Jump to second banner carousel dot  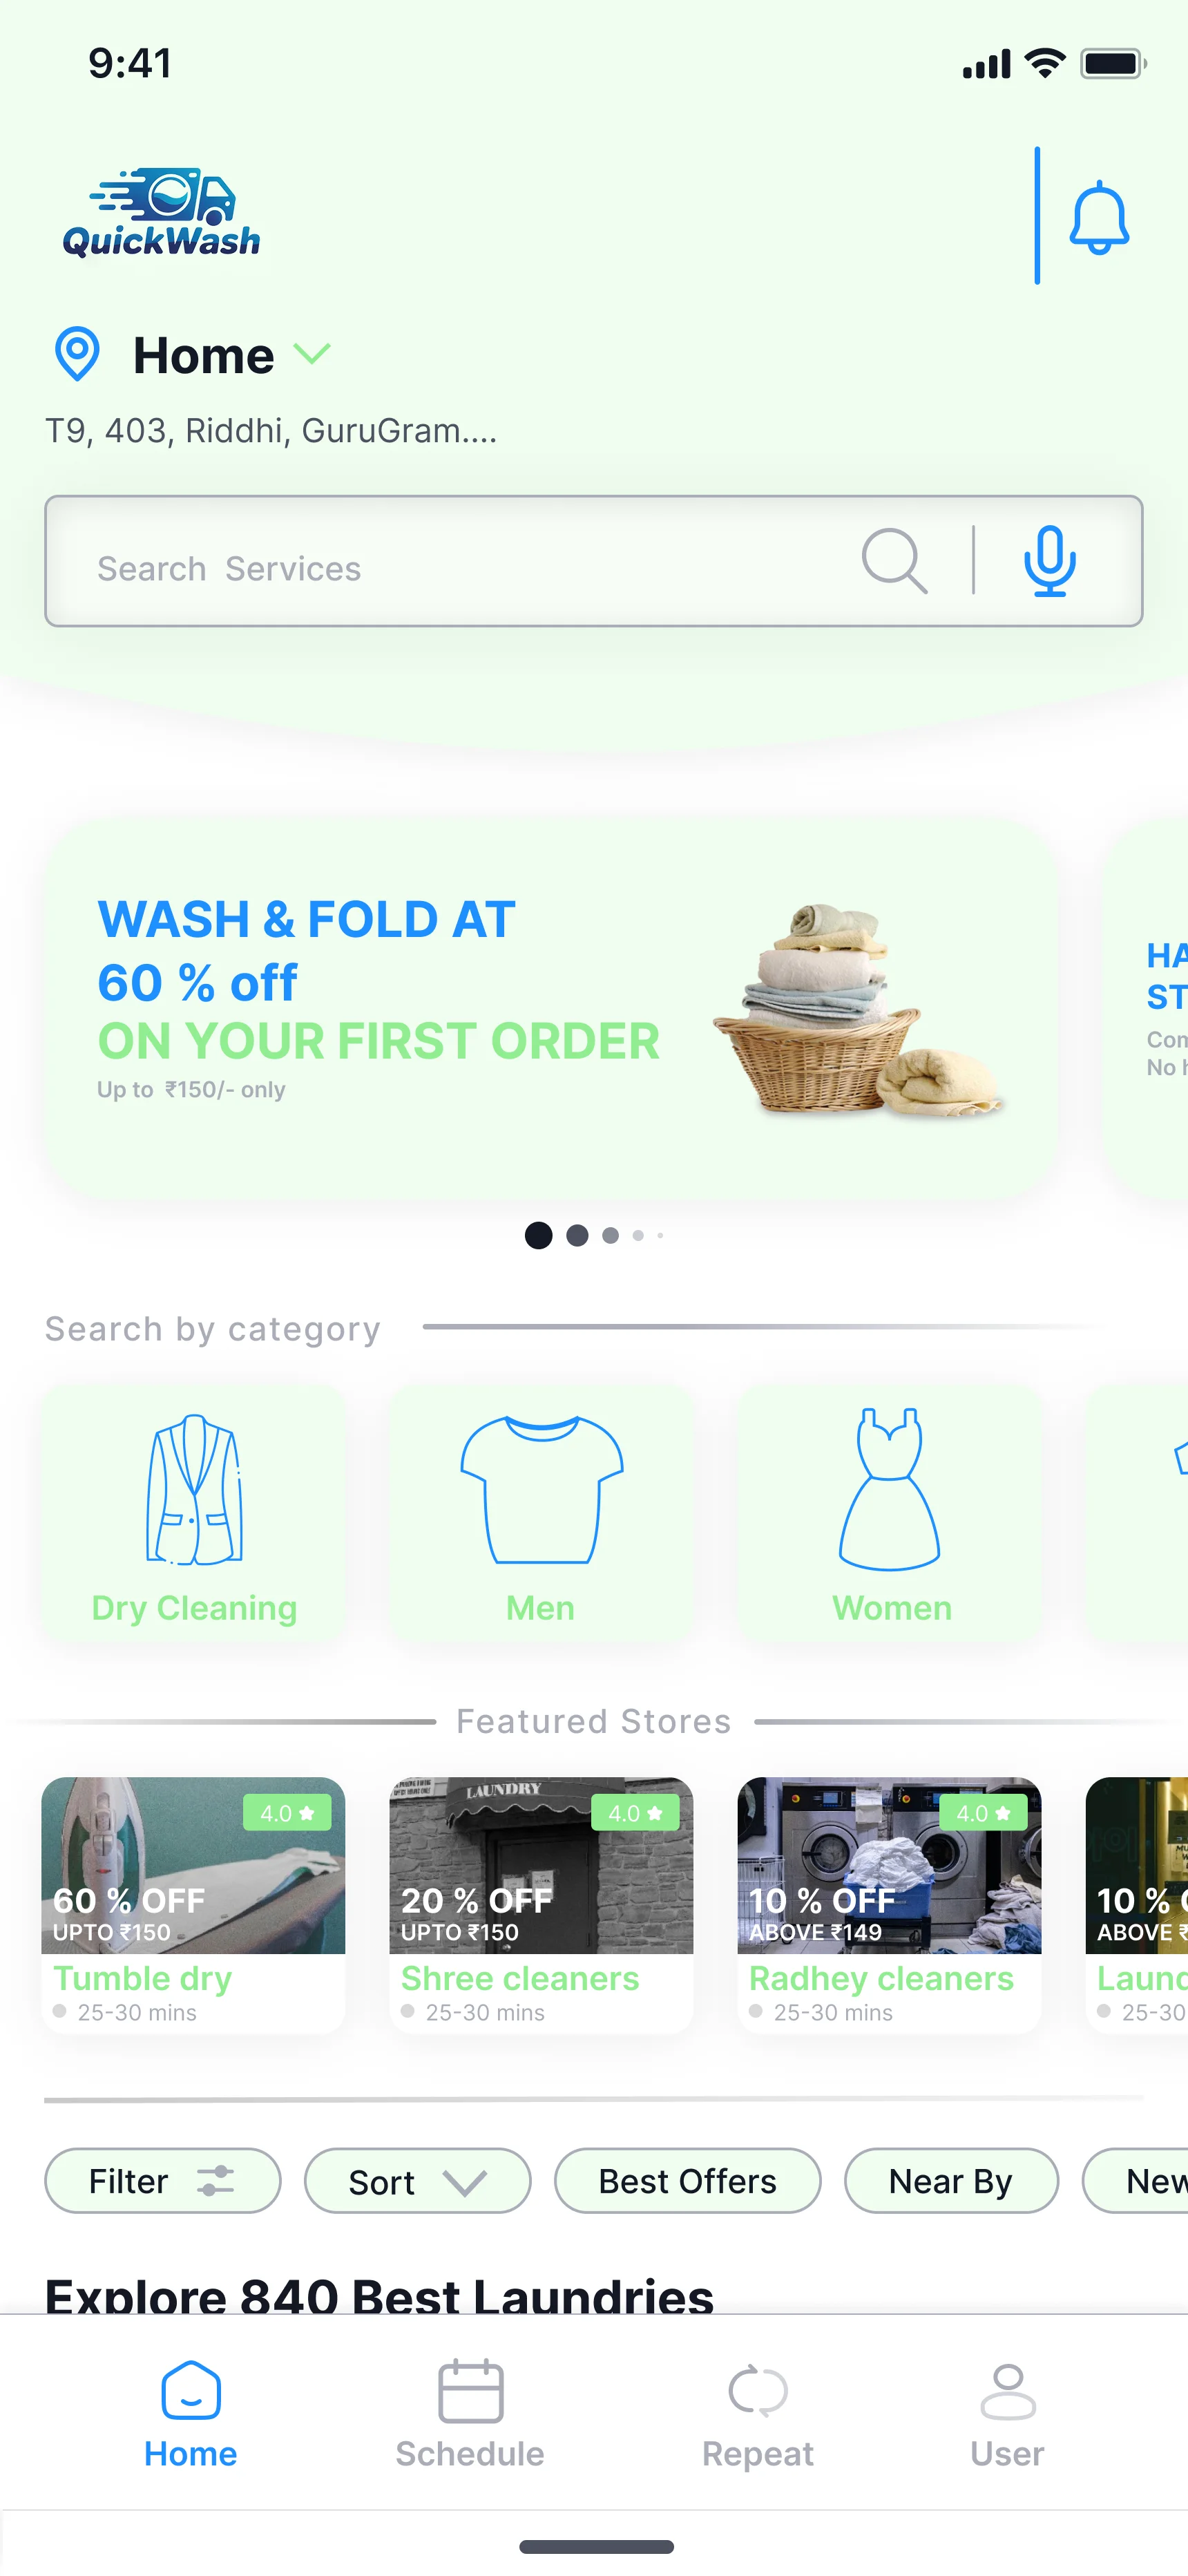click(577, 1235)
